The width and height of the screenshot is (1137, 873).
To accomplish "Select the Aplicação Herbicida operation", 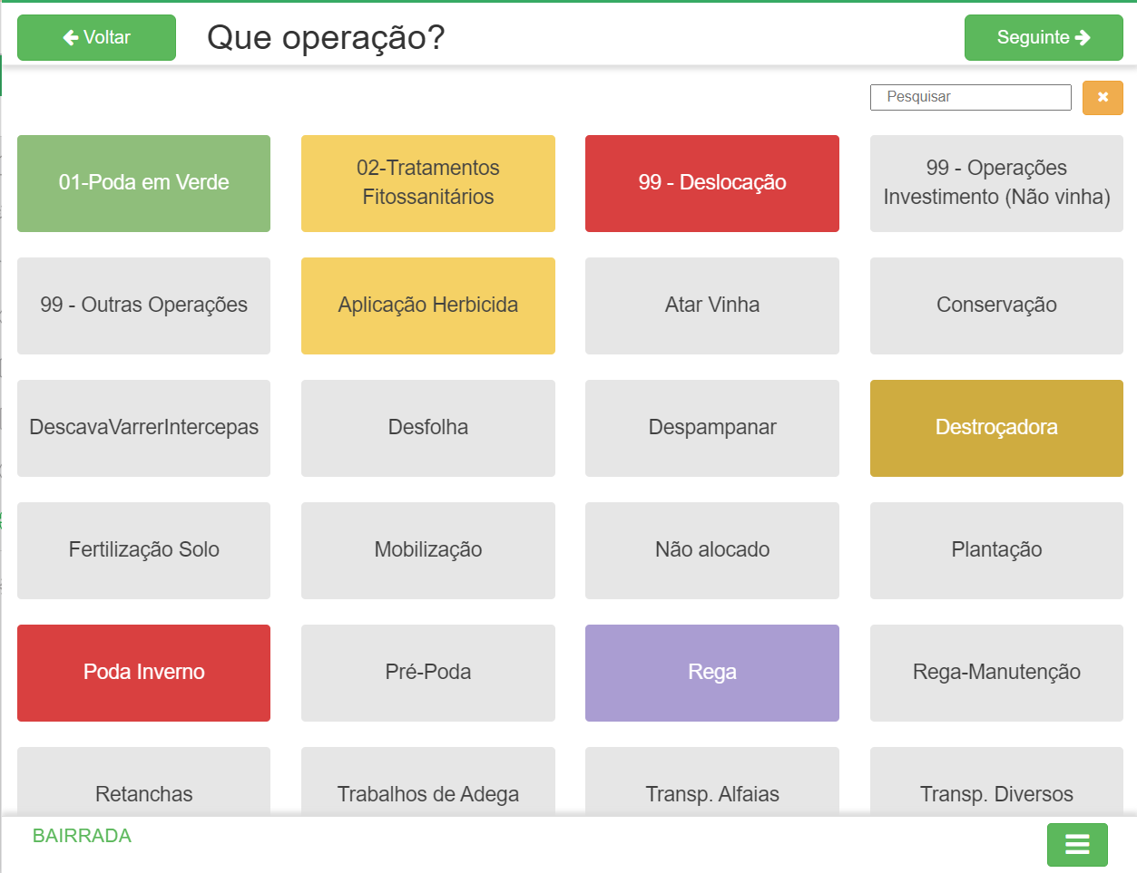I will click(427, 306).
